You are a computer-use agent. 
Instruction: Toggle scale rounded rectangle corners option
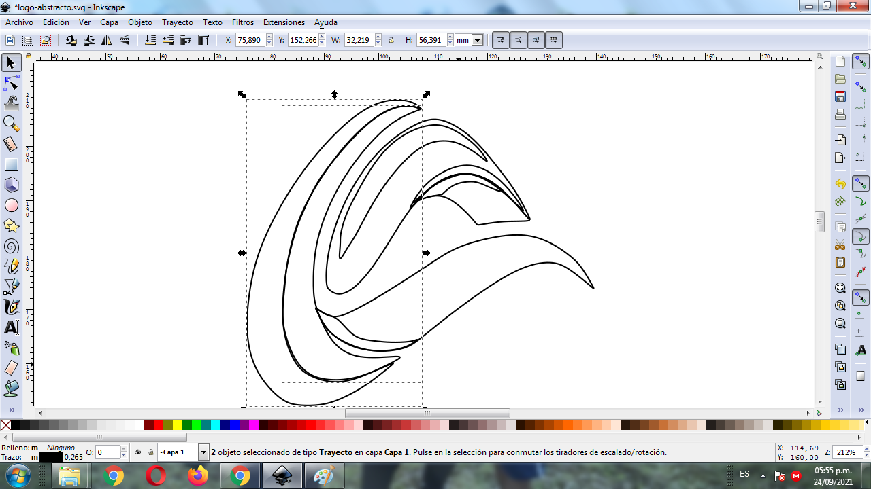click(x=519, y=40)
